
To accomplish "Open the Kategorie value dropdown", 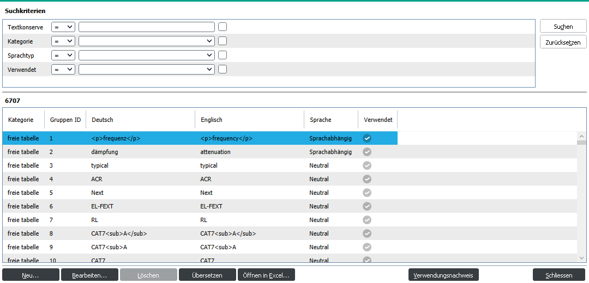I will click(146, 41).
